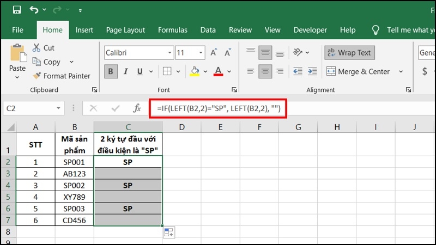Expand the Copy options arrow
Viewport: 436px width, 245px height.
pos(71,62)
